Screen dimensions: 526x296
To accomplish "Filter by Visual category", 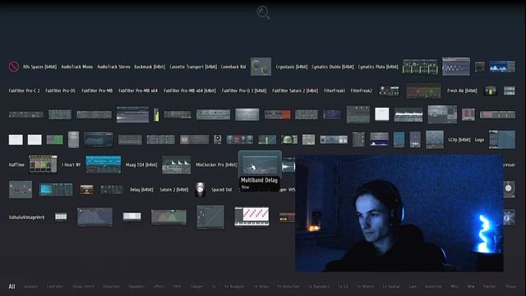I will [x=510, y=286].
